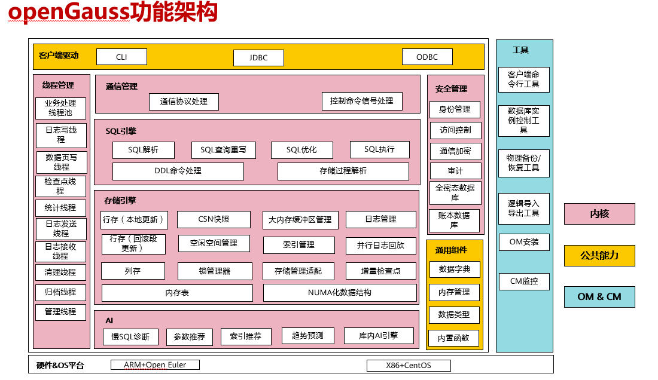Screen dimensions: 658x380
Task: Select the ODBC driver box
Action: tap(427, 56)
